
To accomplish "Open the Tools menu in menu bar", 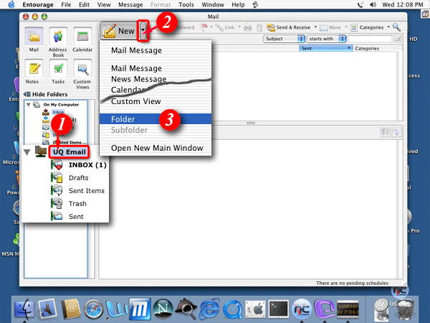I will point(186,4).
